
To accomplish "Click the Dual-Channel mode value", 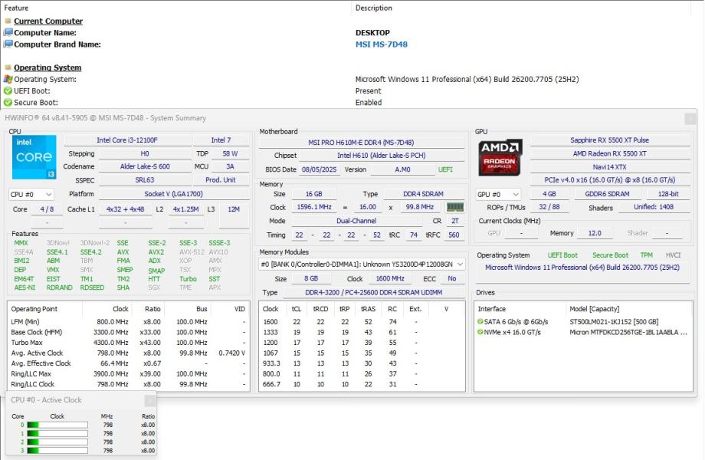I will (x=356, y=221).
